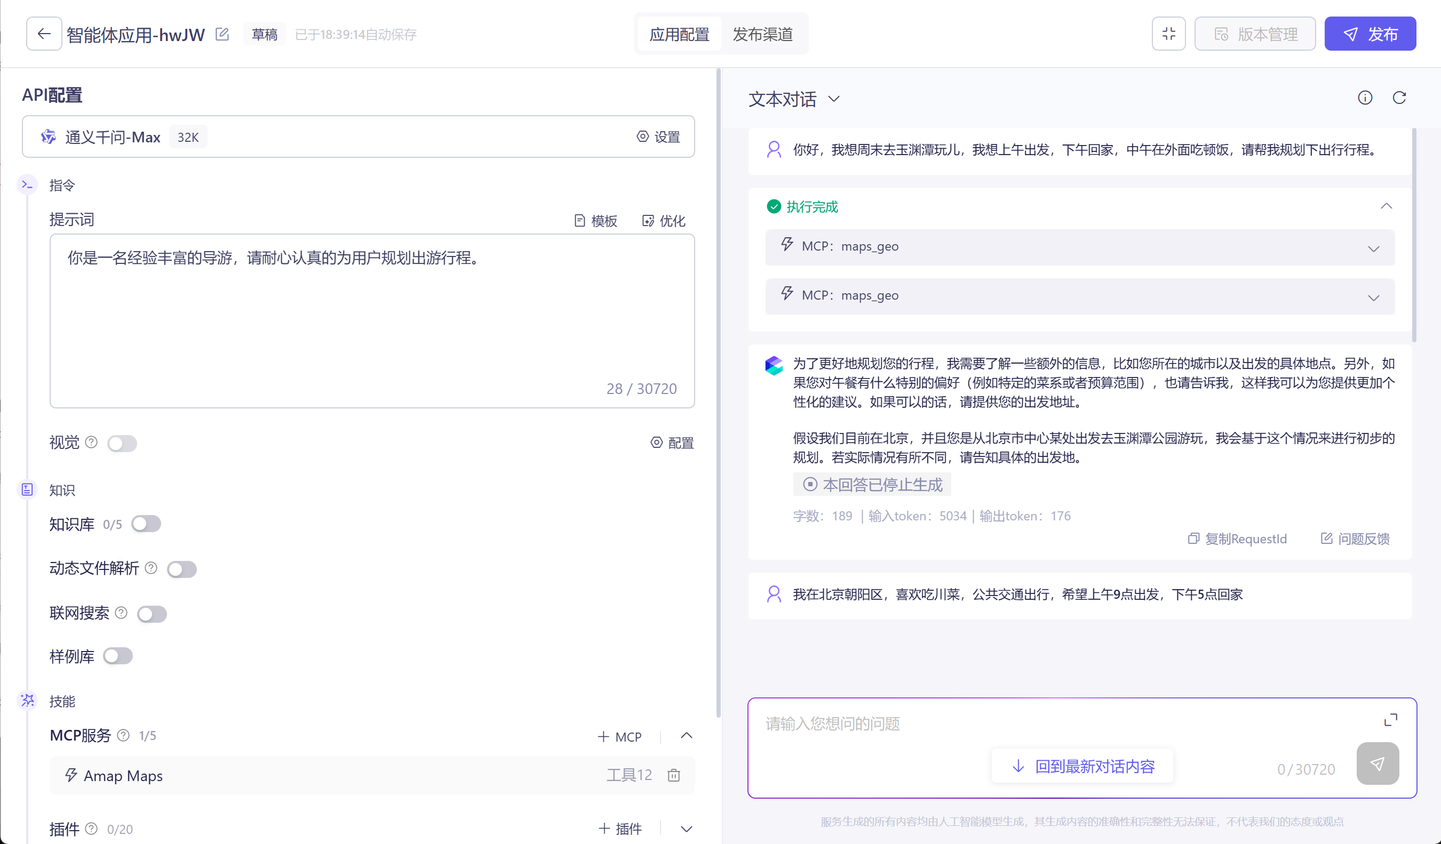Click the 本回答已停止生成 notice
This screenshot has width=1441, height=844.
[871, 485]
